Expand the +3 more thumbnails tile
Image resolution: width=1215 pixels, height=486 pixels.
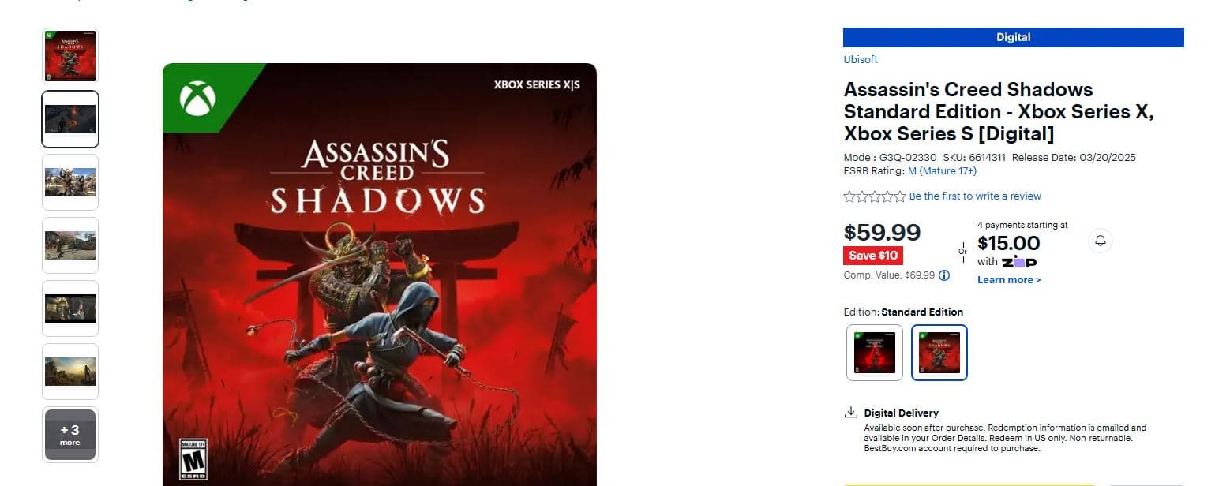pyautogui.click(x=70, y=435)
